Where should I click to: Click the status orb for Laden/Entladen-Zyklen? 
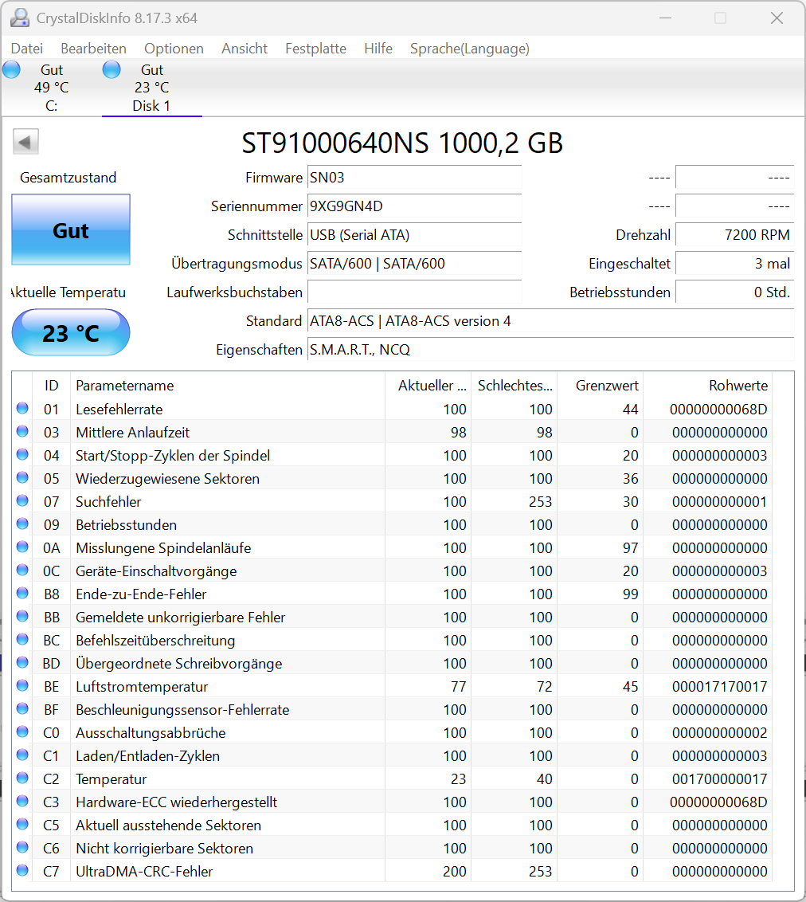22,755
